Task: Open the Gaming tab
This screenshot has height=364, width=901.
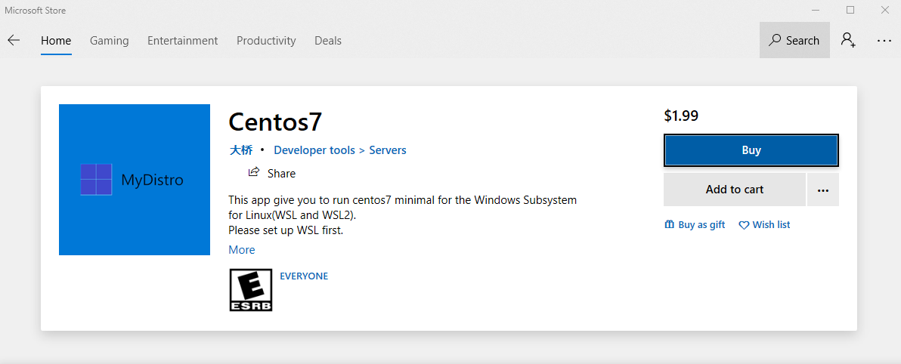Action: point(110,41)
